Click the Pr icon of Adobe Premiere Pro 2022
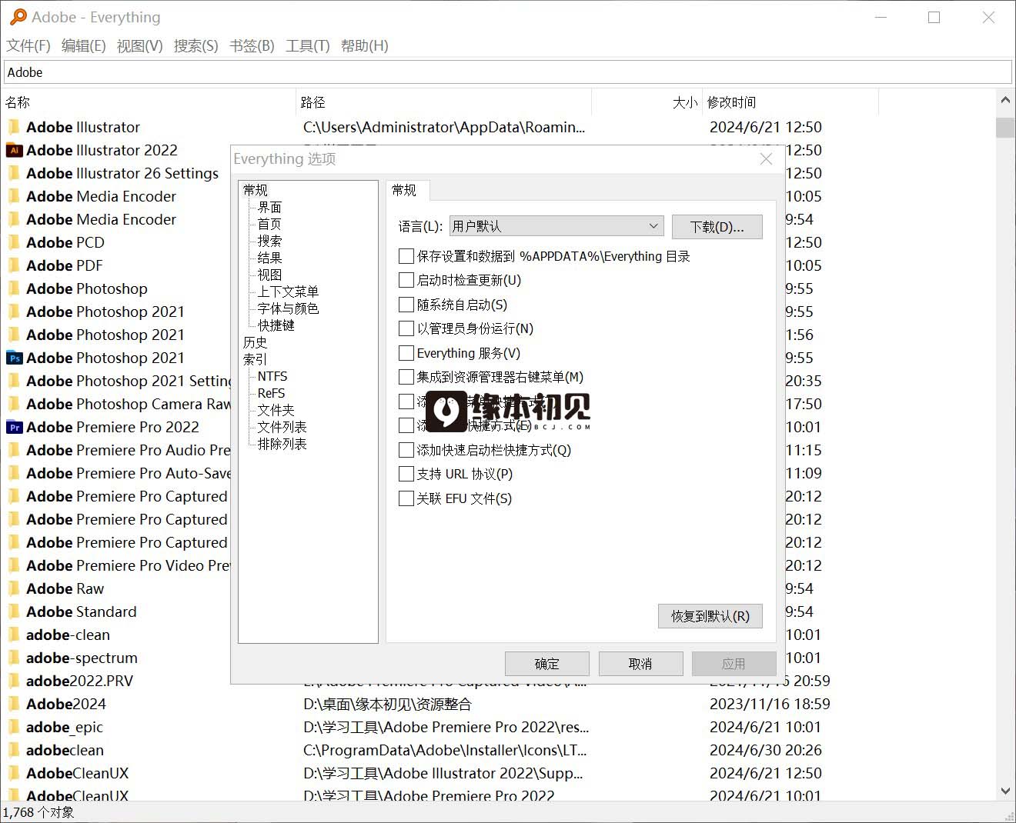1016x823 pixels. click(x=14, y=427)
